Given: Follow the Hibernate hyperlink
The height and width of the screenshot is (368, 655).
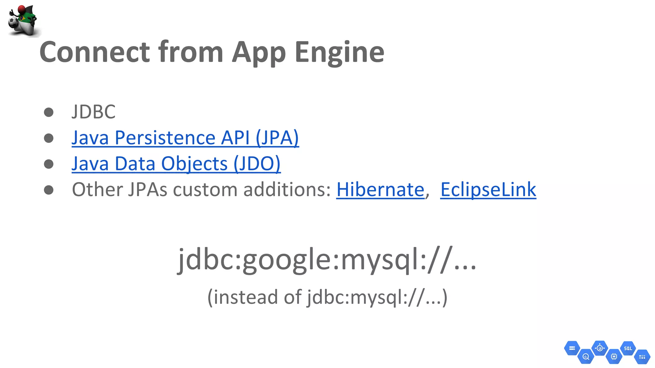Looking at the screenshot, I should pyautogui.click(x=380, y=190).
